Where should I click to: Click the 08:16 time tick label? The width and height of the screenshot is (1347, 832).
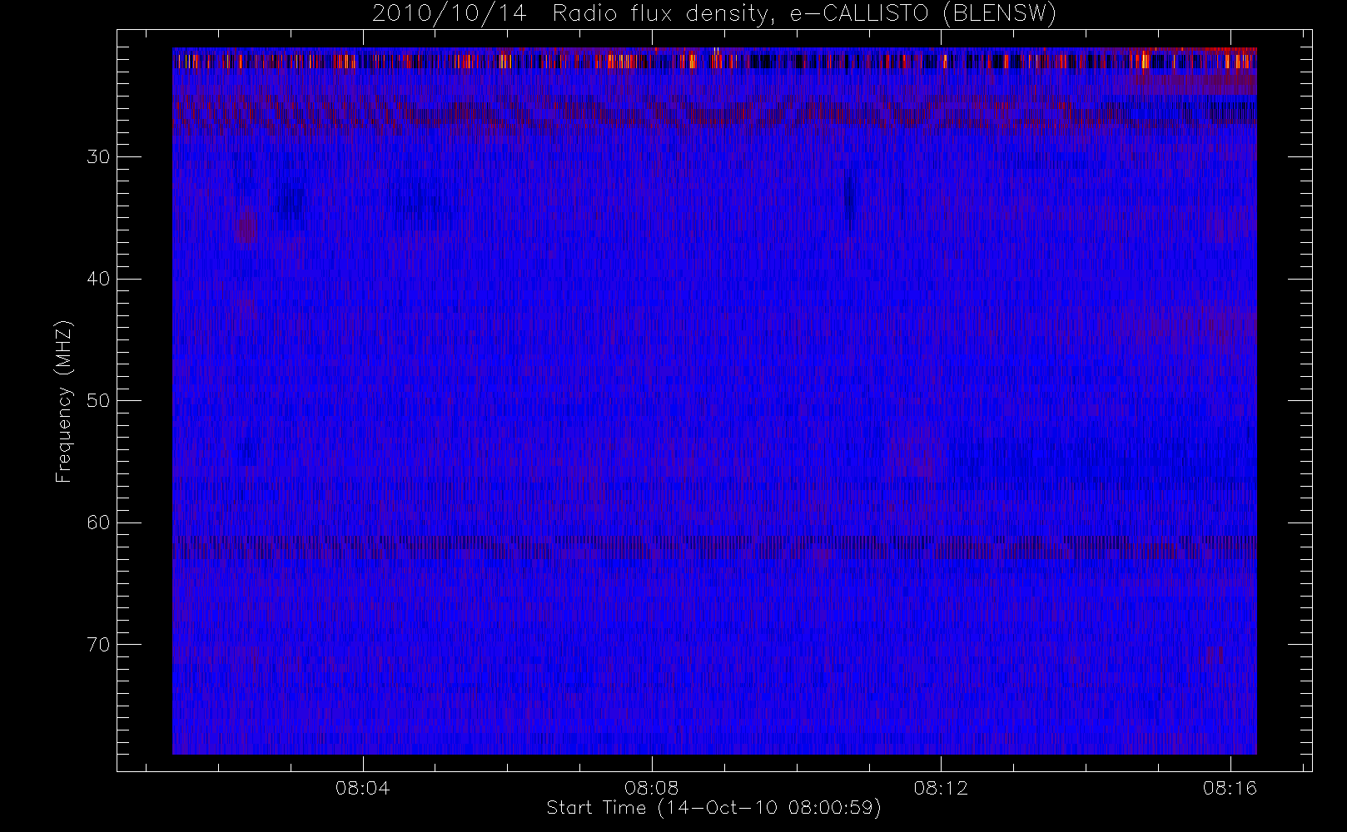coord(1230,787)
